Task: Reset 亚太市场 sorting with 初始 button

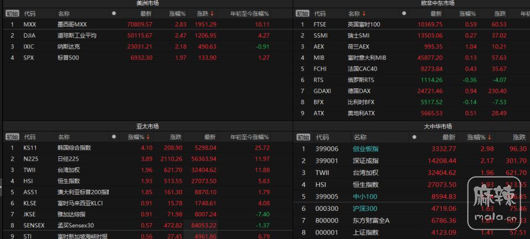Action: pos(12,136)
